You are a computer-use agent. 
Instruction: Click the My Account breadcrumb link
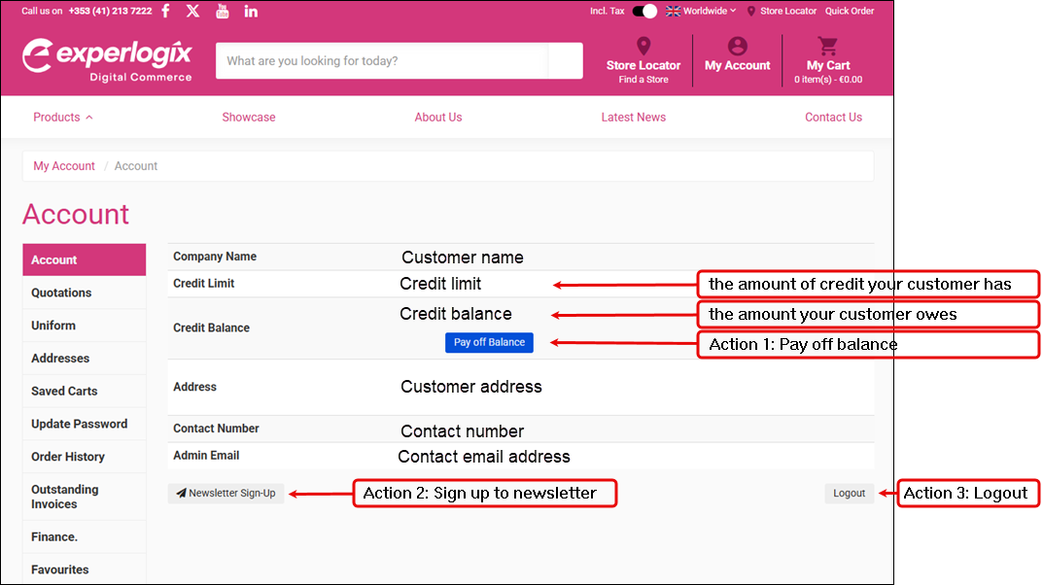(64, 166)
